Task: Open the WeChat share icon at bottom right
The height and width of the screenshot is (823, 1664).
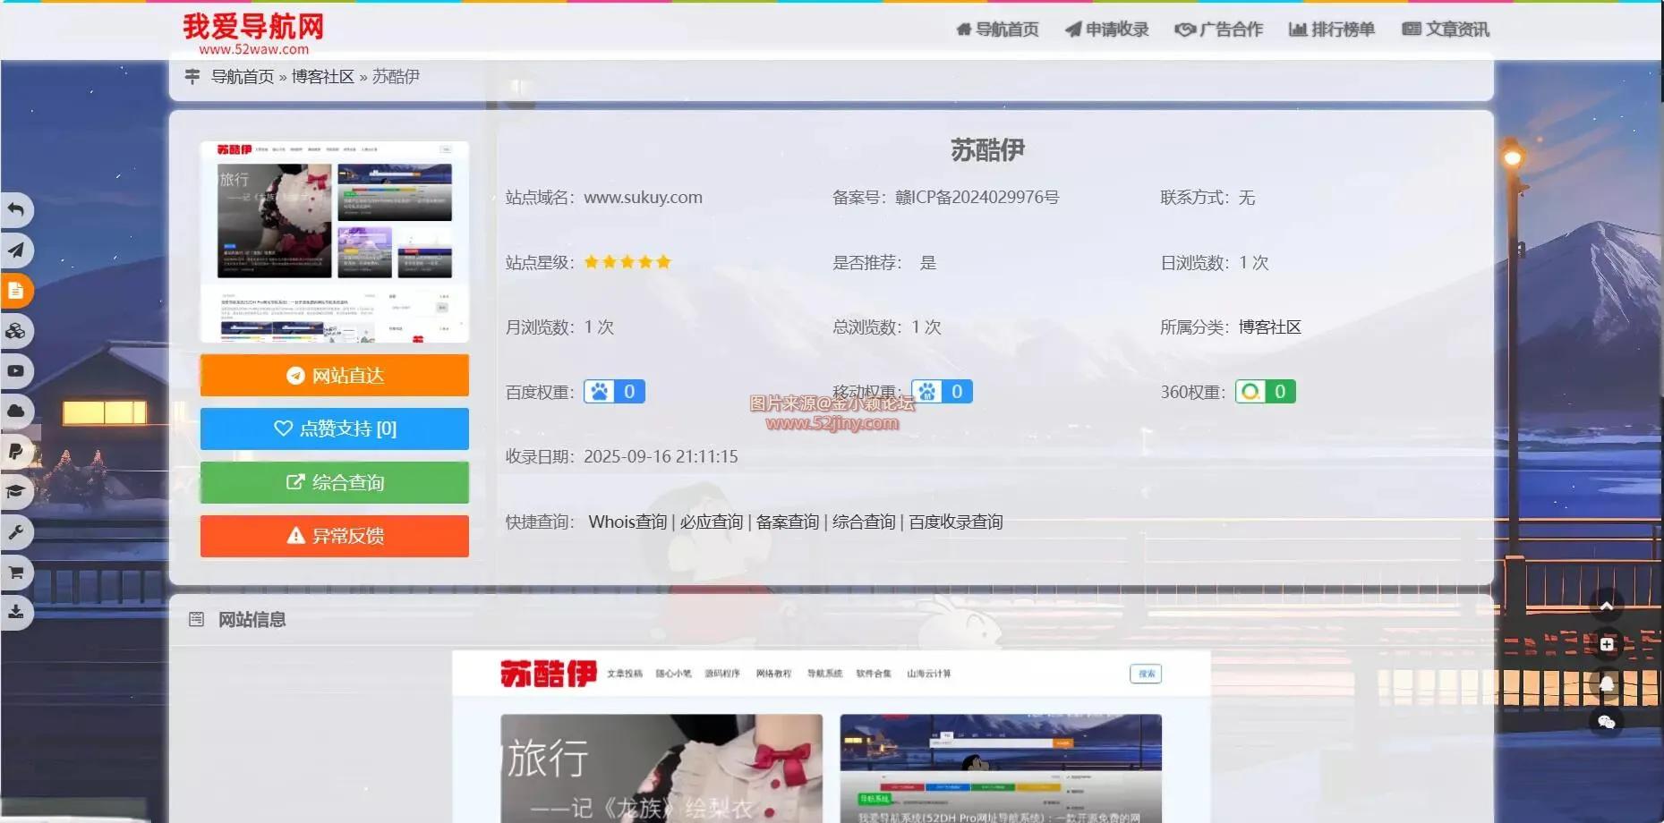Action: click(x=1607, y=723)
